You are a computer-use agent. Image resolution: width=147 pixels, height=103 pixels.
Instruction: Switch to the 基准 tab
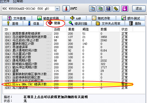[12, 23]
